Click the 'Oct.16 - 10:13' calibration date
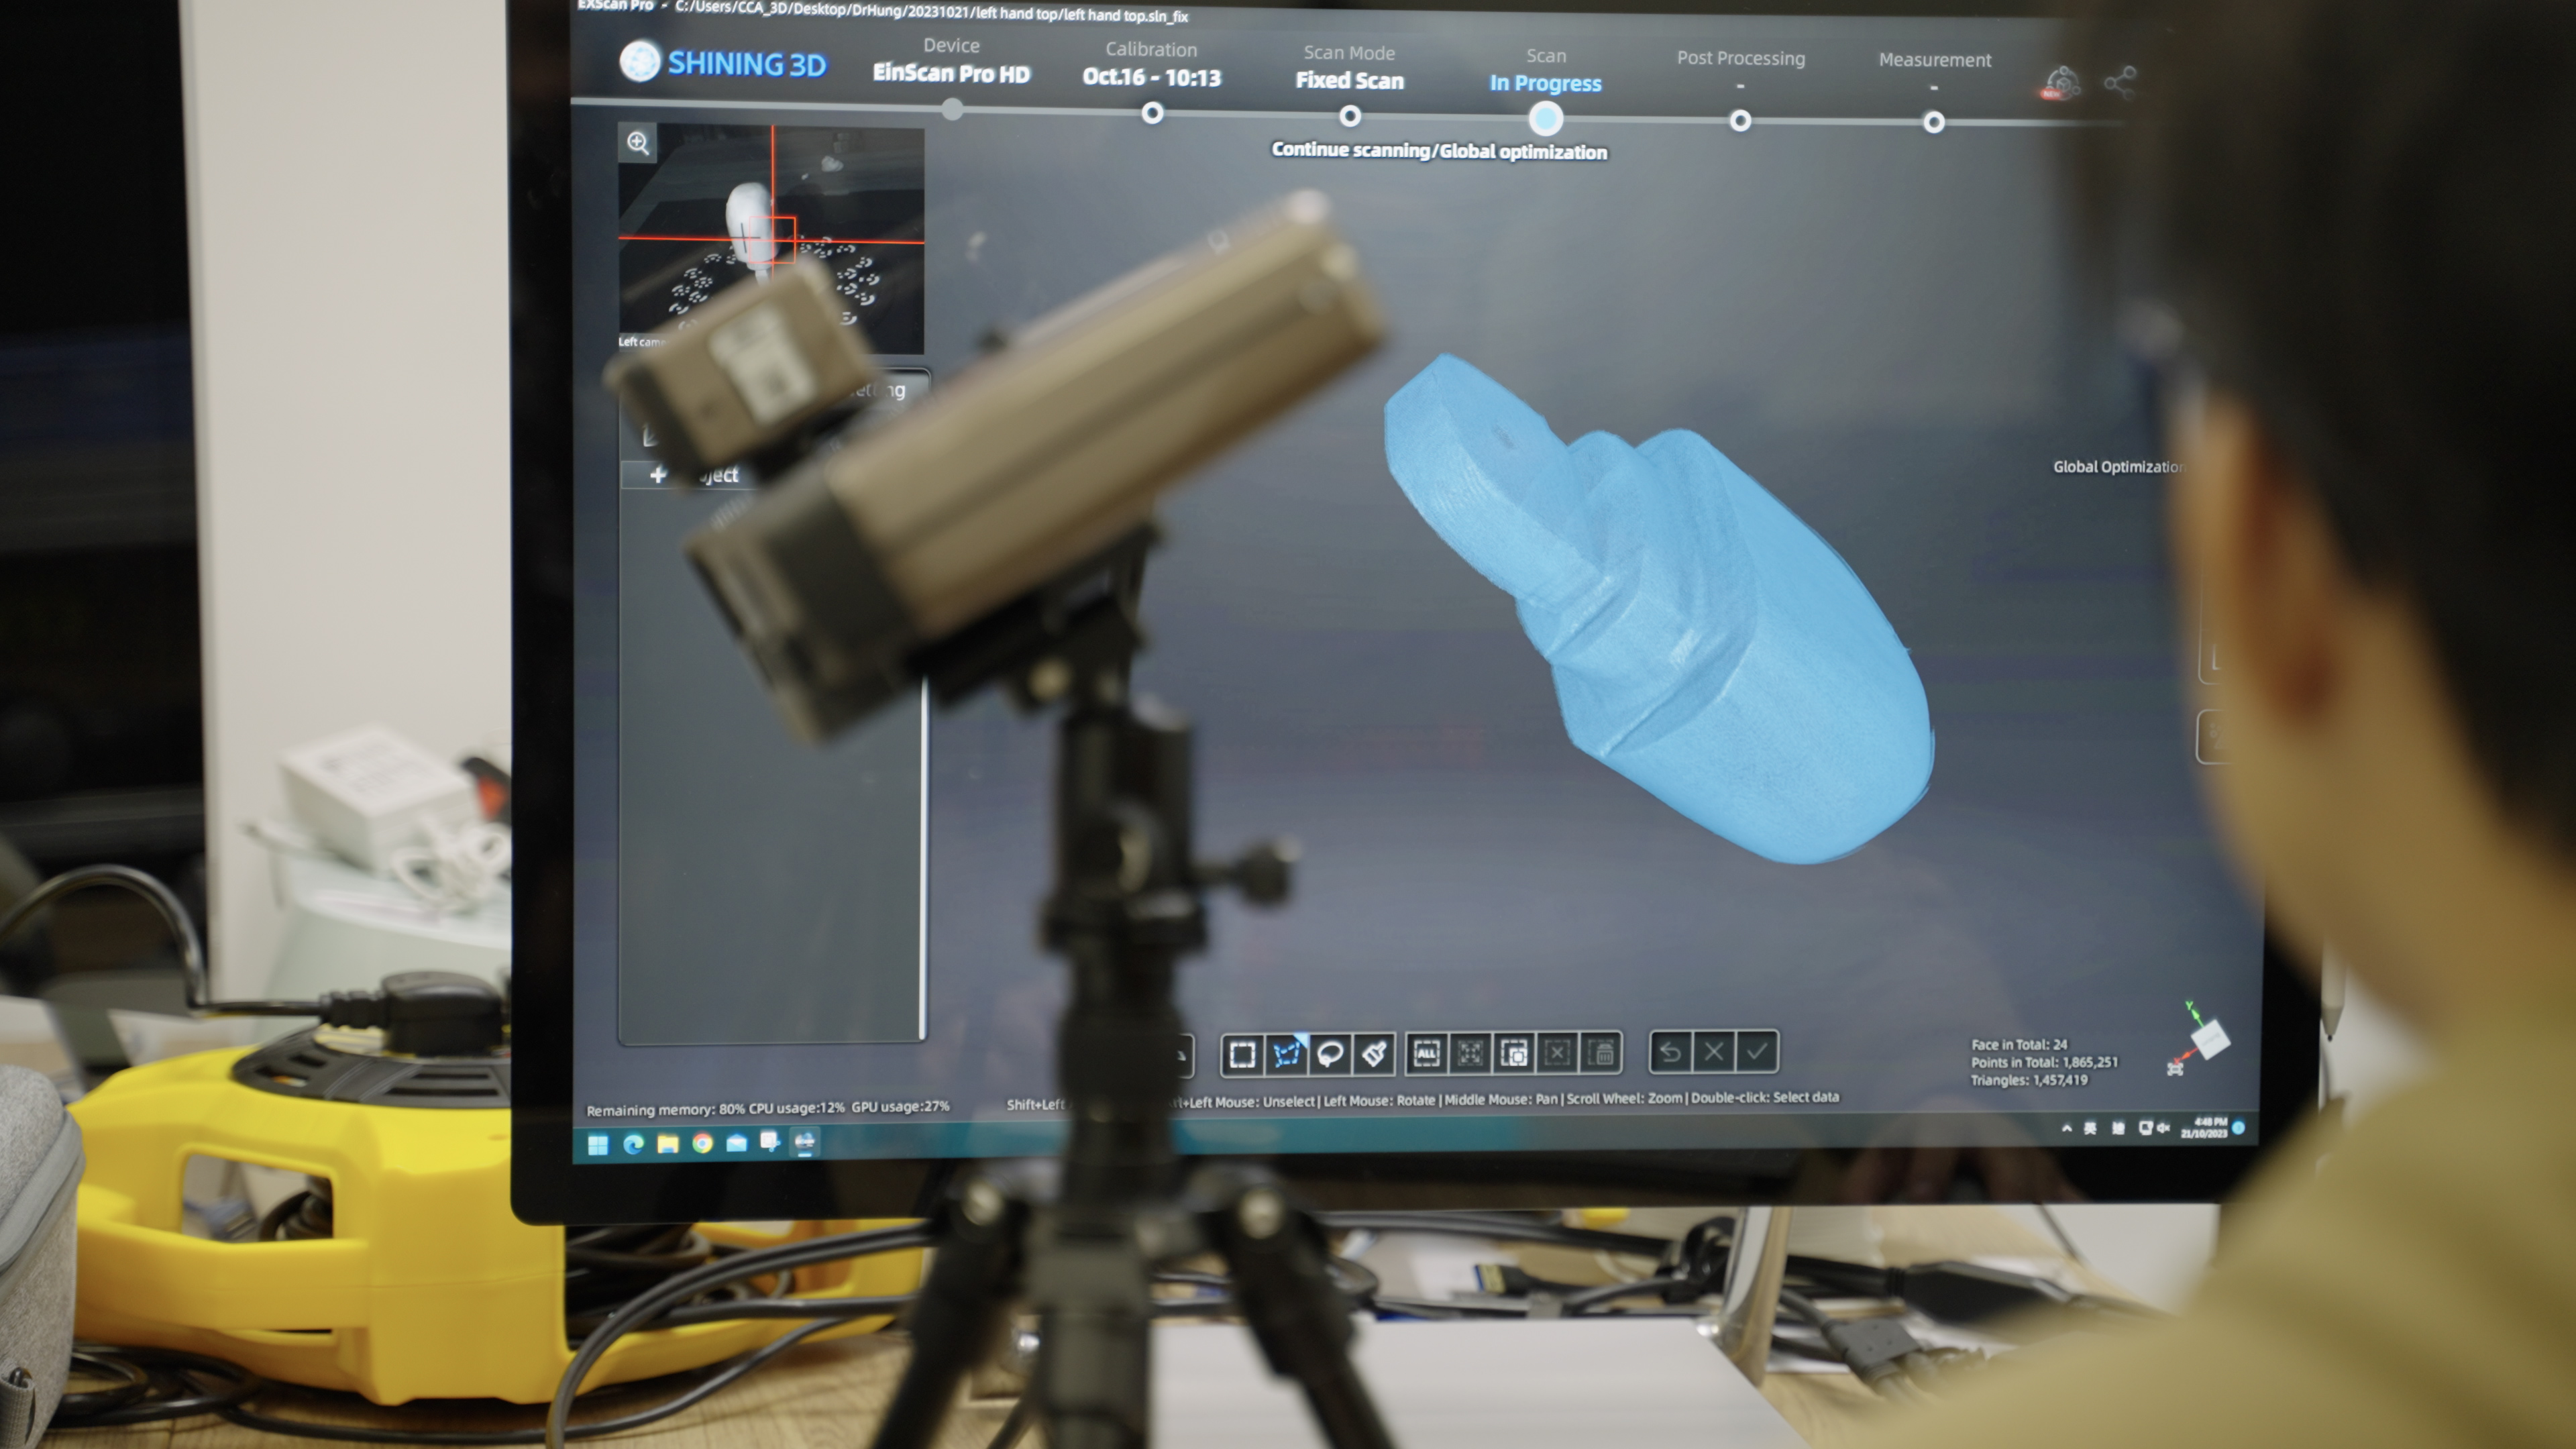This screenshot has width=2576, height=1449. pos(1151,78)
